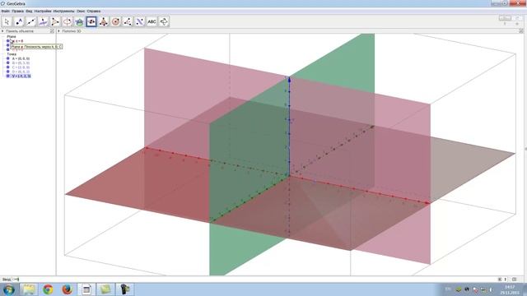Screen dimensions: 527x296
Task: Select the highlighted point V row
Action: (x=21, y=76)
